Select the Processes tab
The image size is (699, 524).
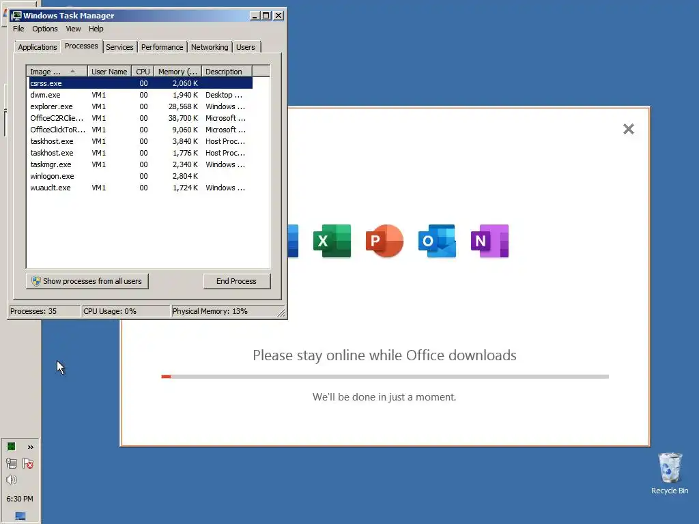click(81, 46)
